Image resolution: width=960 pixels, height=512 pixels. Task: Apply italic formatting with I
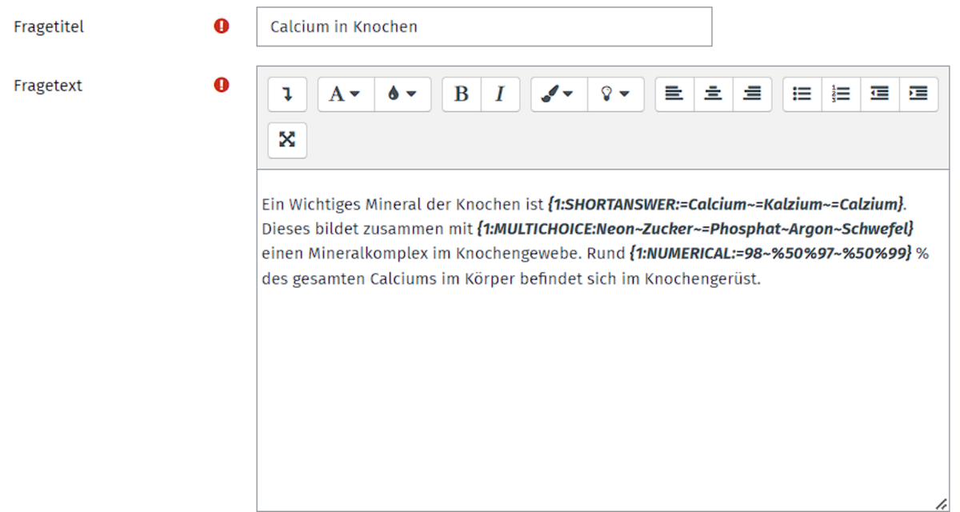point(500,94)
